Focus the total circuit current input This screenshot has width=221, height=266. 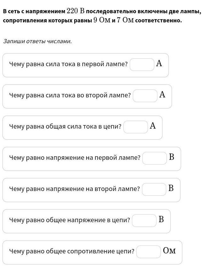click(x=135, y=127)
